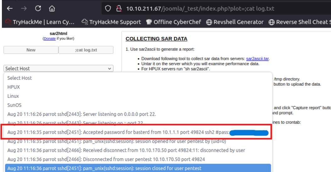Image resolution: width=331 pixels, height=172 pixels.
Task: Click the ;cat log.txt button
Action: [x=86, y=50]
